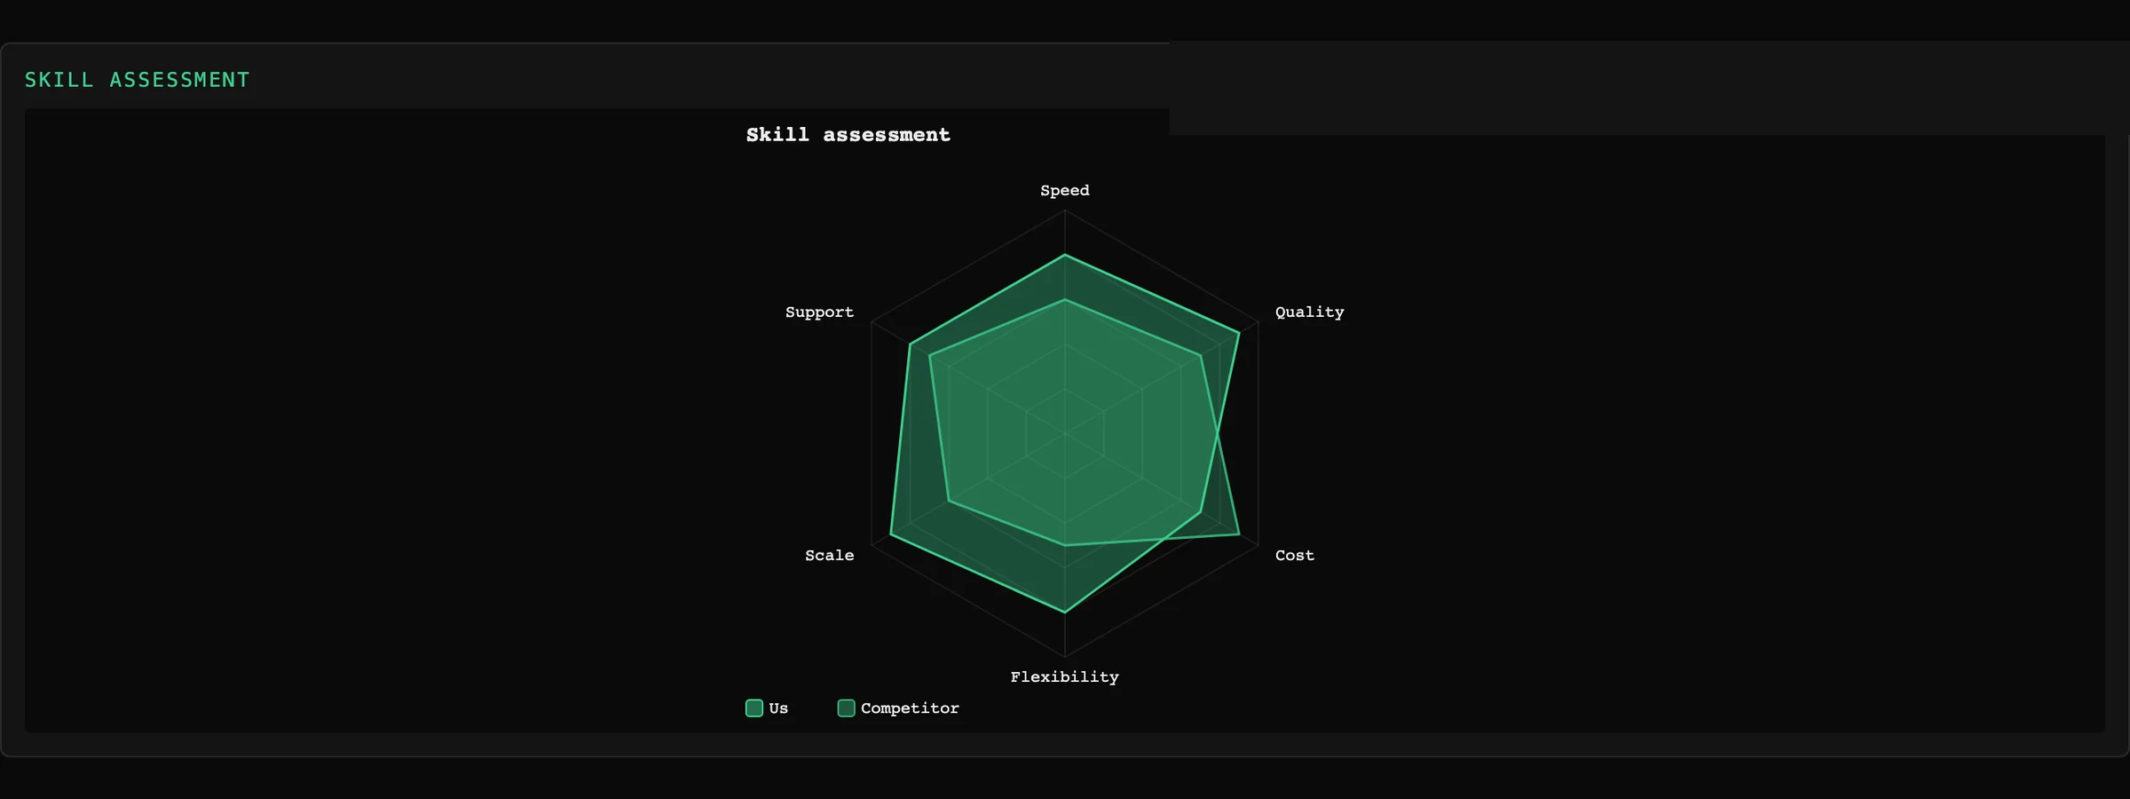The height and width of the screenshot is (799, 2130).
Task: Select the Scale axis label
Action: pos(830,556)
